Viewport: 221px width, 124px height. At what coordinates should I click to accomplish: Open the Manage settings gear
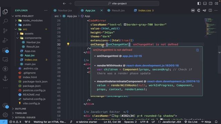pyautogui.click(x=5, y=115)
